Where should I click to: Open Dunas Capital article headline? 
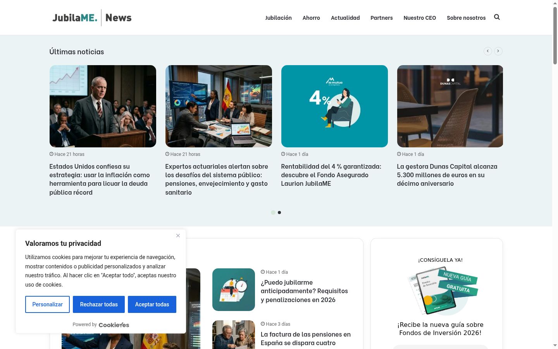coord(447,175)
